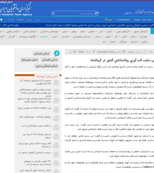Select هرمزگان province
154x173 pixels.
tap(123, 42)
